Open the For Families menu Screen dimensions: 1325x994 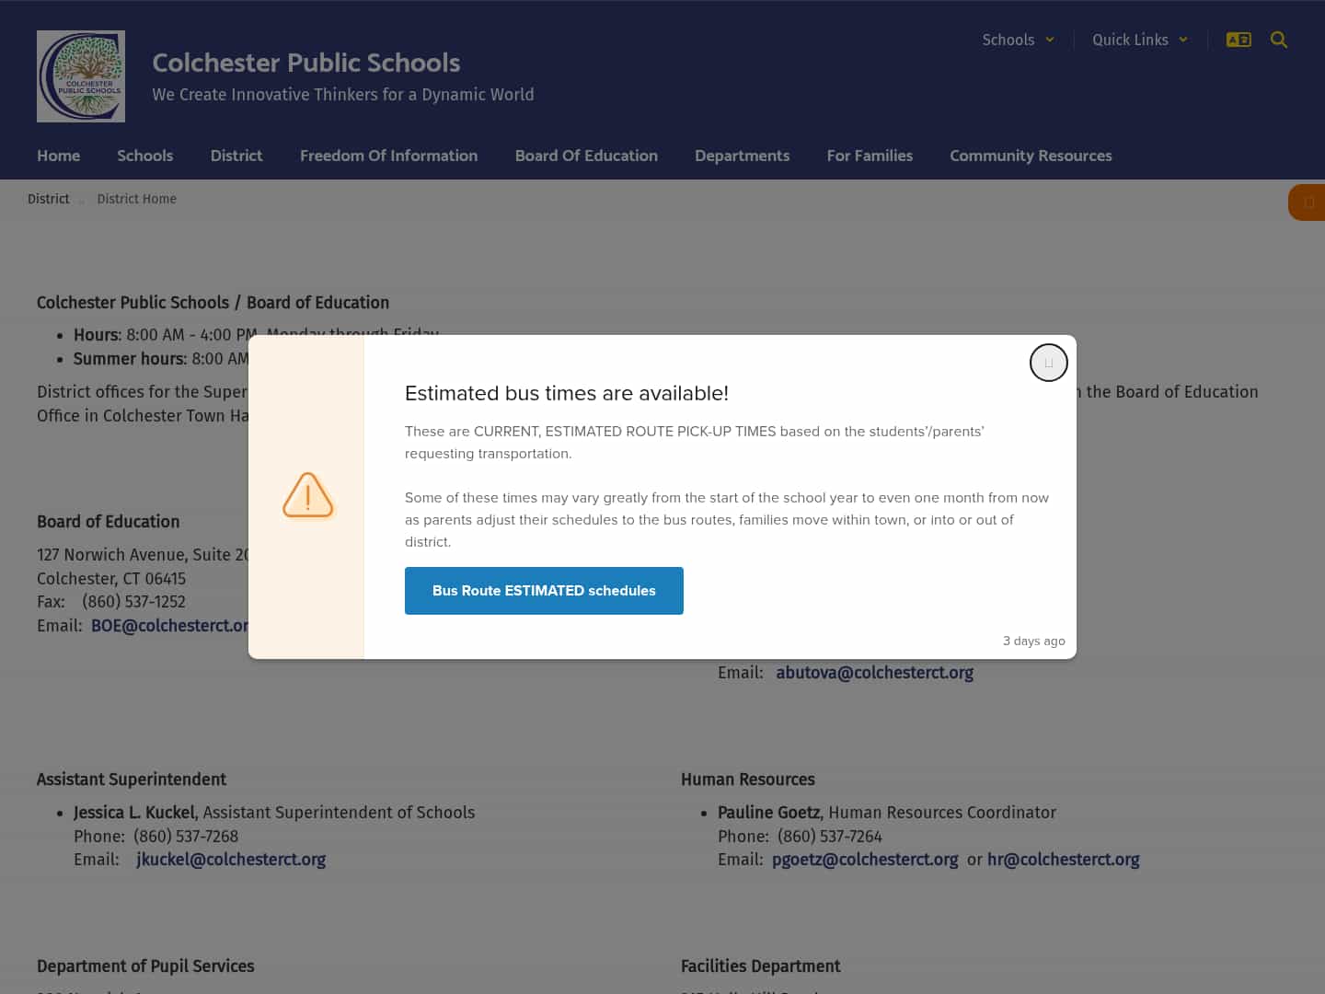(x=870, y=156)
